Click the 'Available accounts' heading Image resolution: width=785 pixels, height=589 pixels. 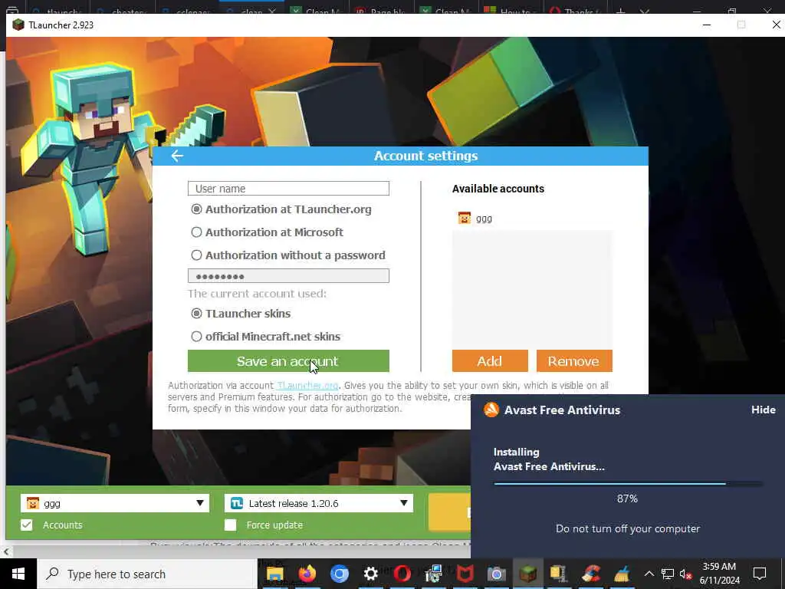click(x=498, y=189)
